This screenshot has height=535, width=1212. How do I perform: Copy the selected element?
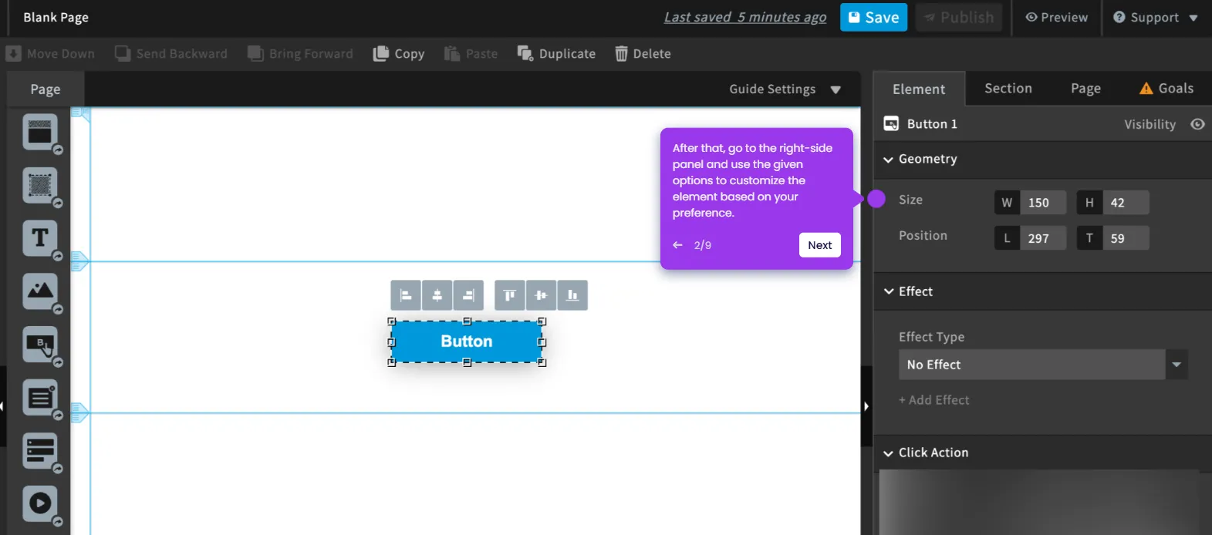click(x=399, y=54)
